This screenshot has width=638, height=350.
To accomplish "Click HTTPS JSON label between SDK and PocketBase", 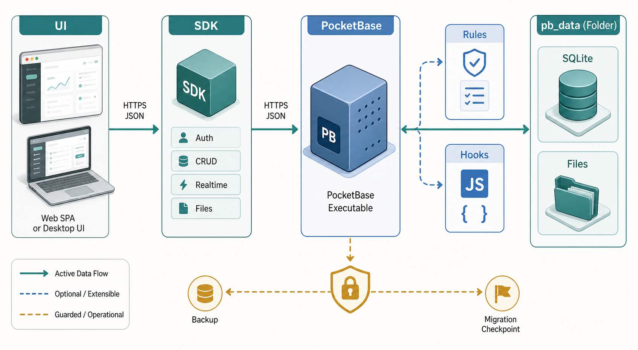I will pyautogui.click(x=276, y=111).
